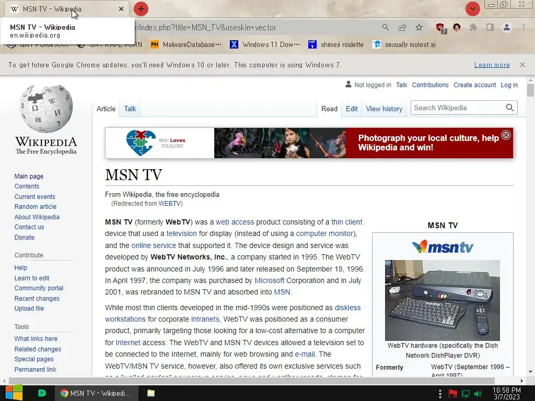The width and height of the screenshot is (535, 401).
Task: Select the Read tab
Action: [x=329, y=109]
